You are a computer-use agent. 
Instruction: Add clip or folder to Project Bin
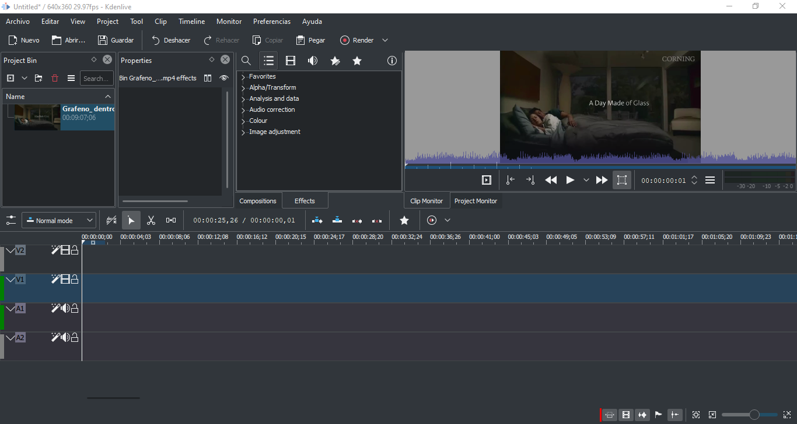(10, 78)
